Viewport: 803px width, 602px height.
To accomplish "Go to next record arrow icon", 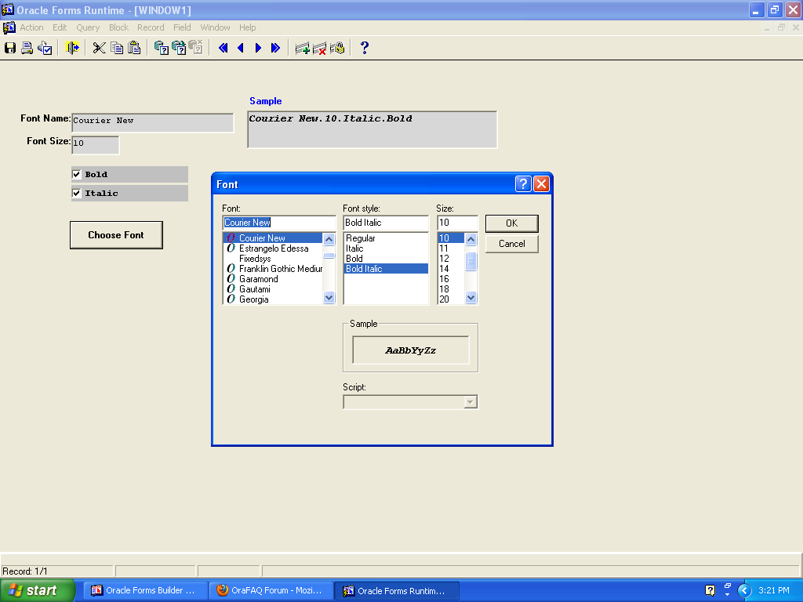I will [x=258, y=48].
